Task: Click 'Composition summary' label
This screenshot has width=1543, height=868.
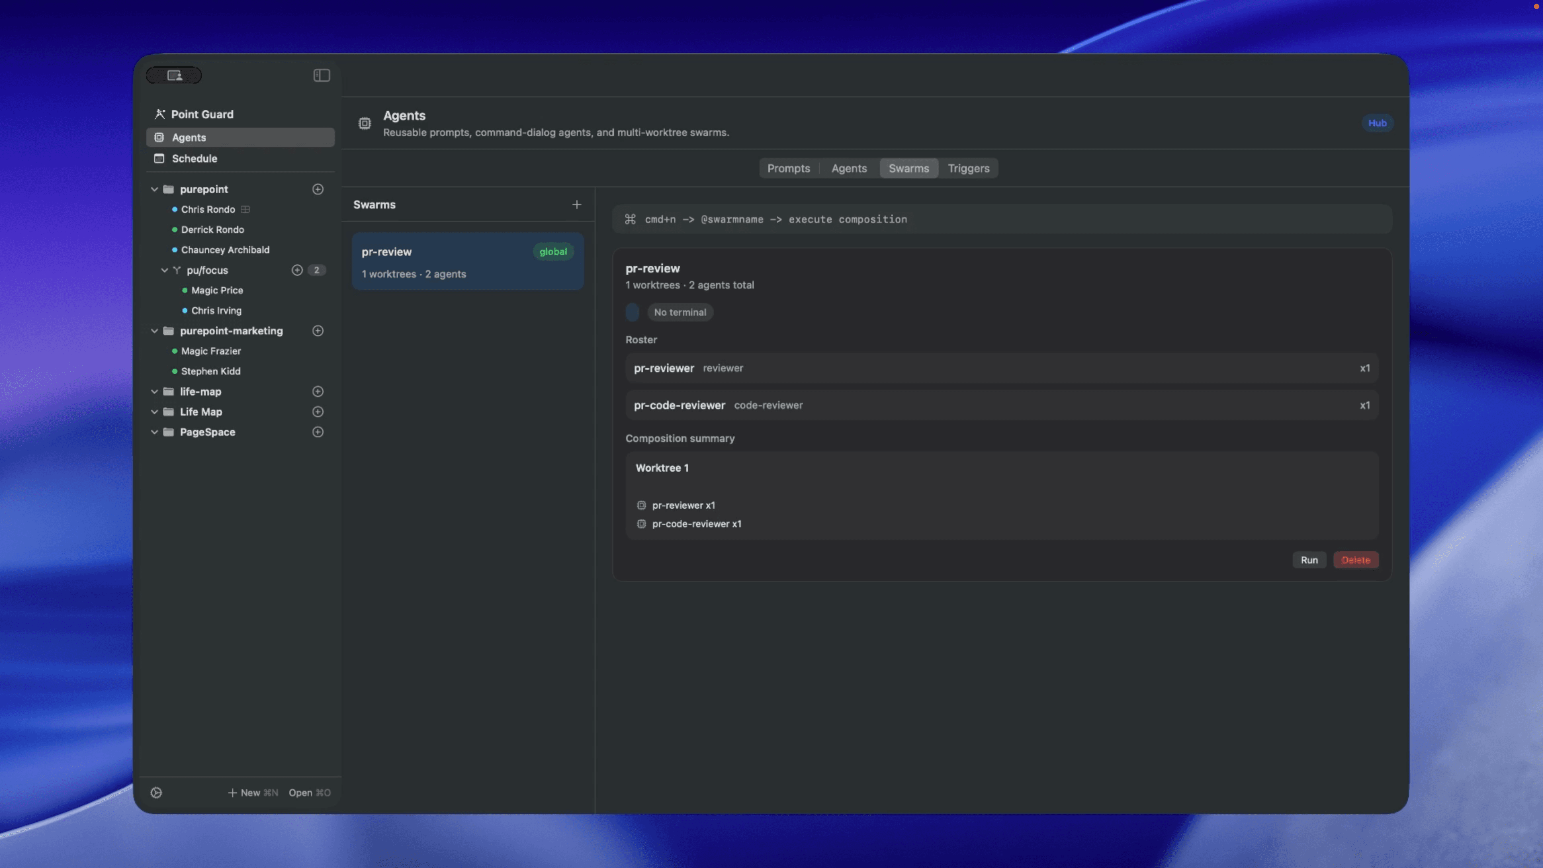Action: (x=680, y=438)
